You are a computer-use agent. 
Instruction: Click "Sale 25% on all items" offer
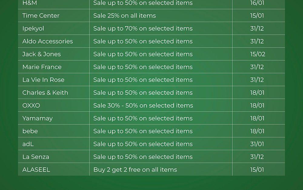click(125, 16)
